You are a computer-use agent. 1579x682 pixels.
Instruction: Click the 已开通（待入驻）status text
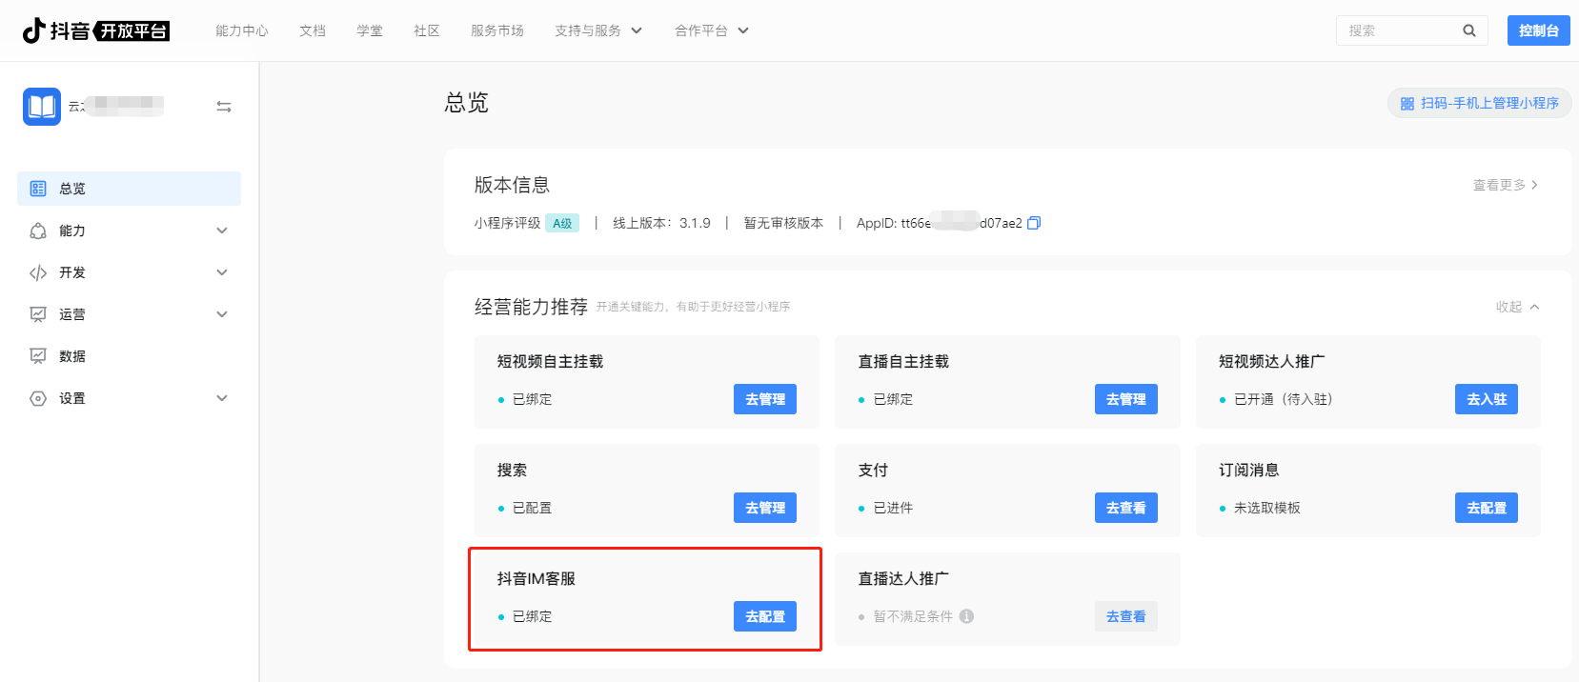pos(1283,399)
